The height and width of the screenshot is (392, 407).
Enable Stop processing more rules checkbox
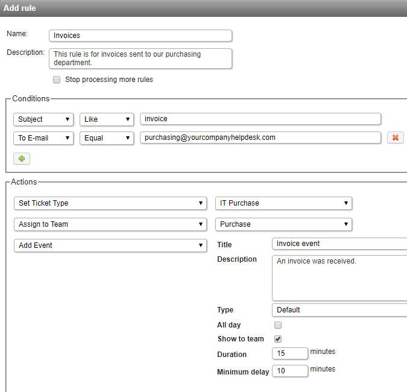[57, 80]
